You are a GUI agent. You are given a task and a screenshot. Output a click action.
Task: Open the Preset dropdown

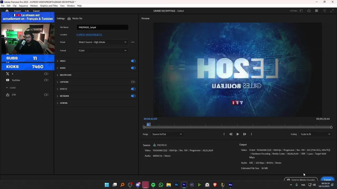[x=103, y=42]
